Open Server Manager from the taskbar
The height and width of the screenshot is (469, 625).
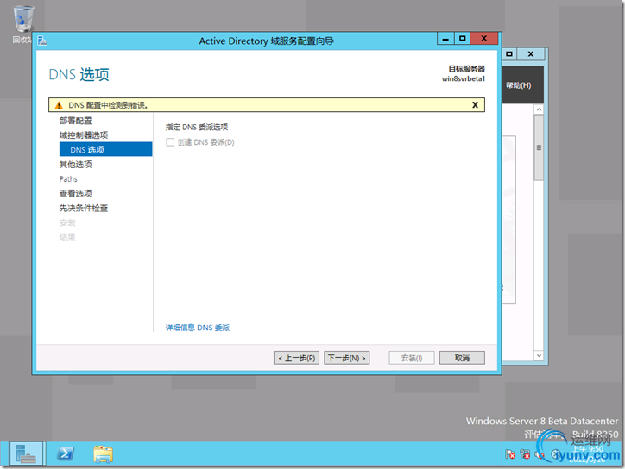[x=26, y=453]
